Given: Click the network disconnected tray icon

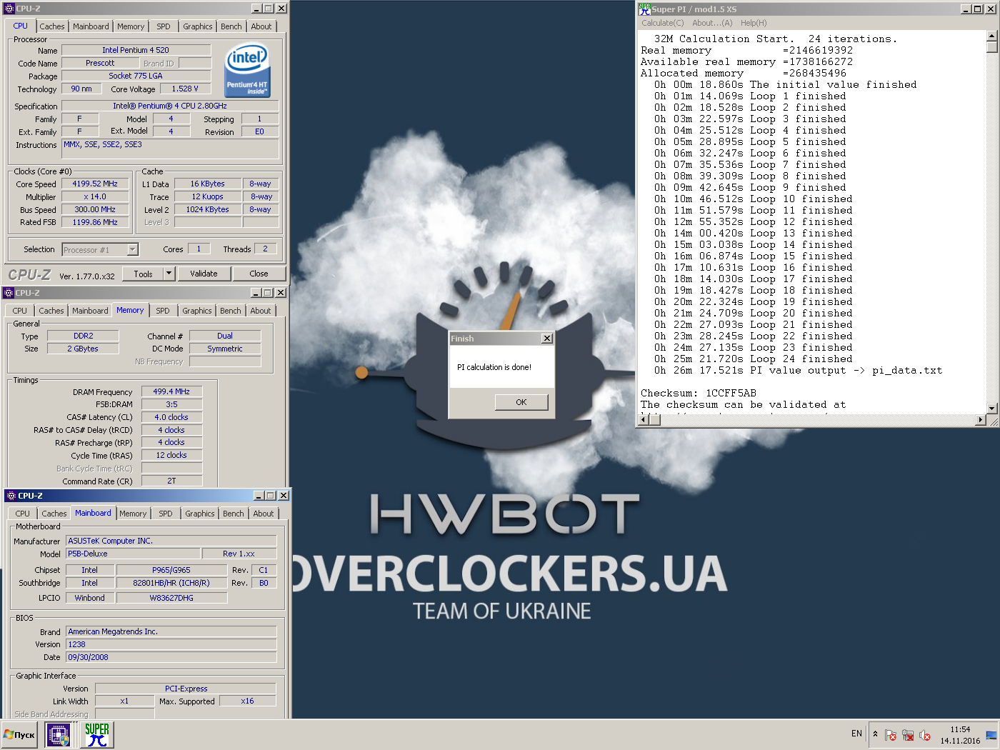Looking at the screenshot, I should pos(908,734).
